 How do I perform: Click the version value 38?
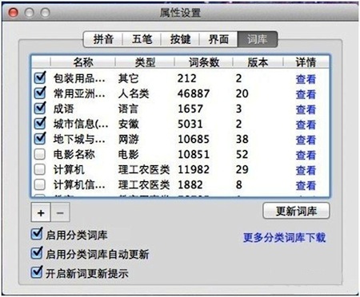coord(242,139)
